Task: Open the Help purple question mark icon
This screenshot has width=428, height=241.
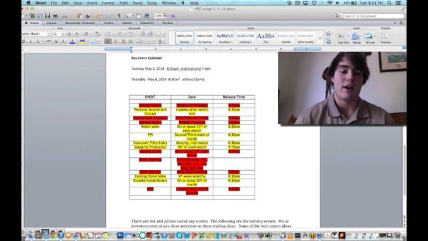Action: tap(173, 16)
